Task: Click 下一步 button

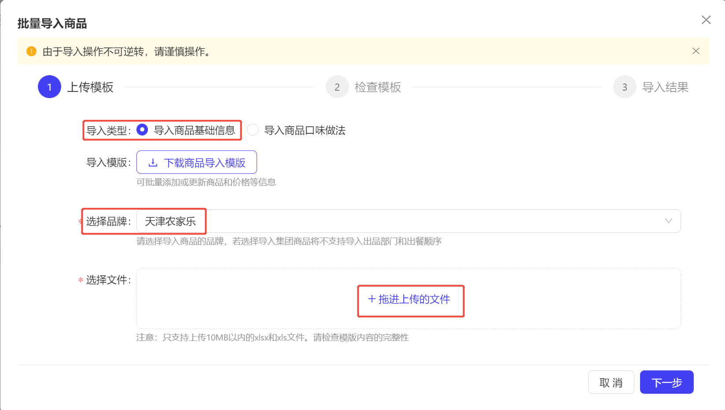Action: [667, 382]
